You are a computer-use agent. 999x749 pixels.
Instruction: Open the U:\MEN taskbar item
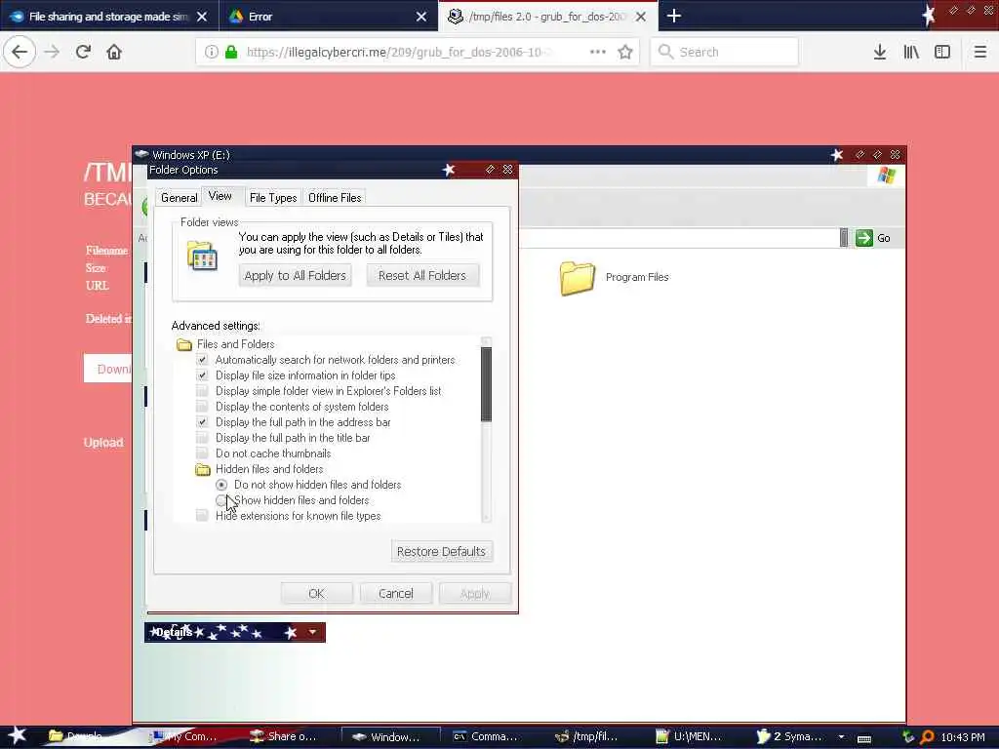coord(689,736)
